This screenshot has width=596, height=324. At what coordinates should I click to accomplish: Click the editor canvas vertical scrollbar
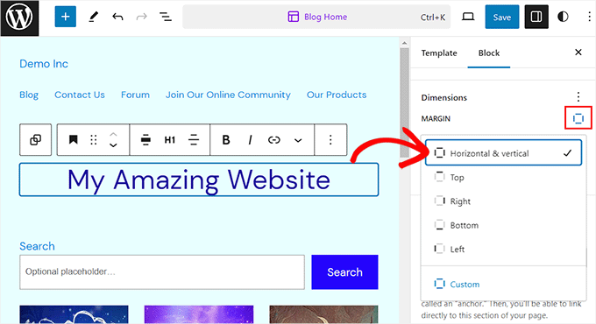(404, 102)
